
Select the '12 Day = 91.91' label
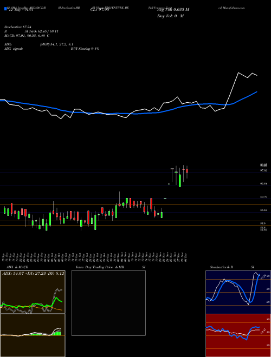20,10
